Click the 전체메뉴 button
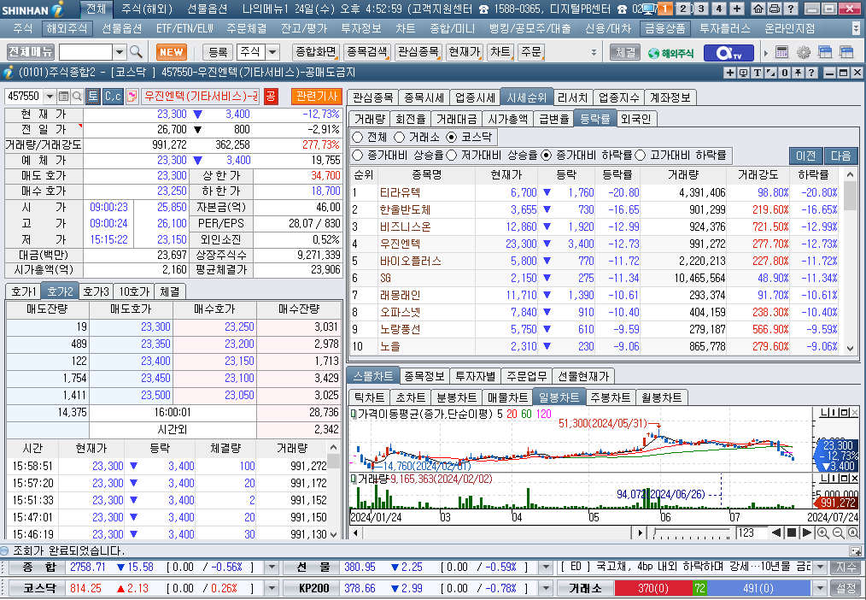 (x=31, y=52)
